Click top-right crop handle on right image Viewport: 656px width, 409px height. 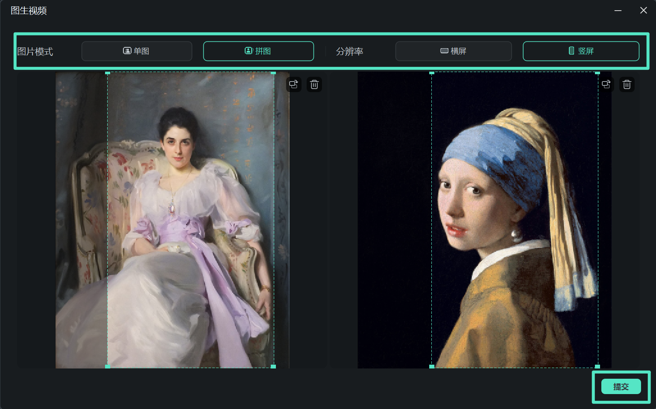[x=597, y=73]
